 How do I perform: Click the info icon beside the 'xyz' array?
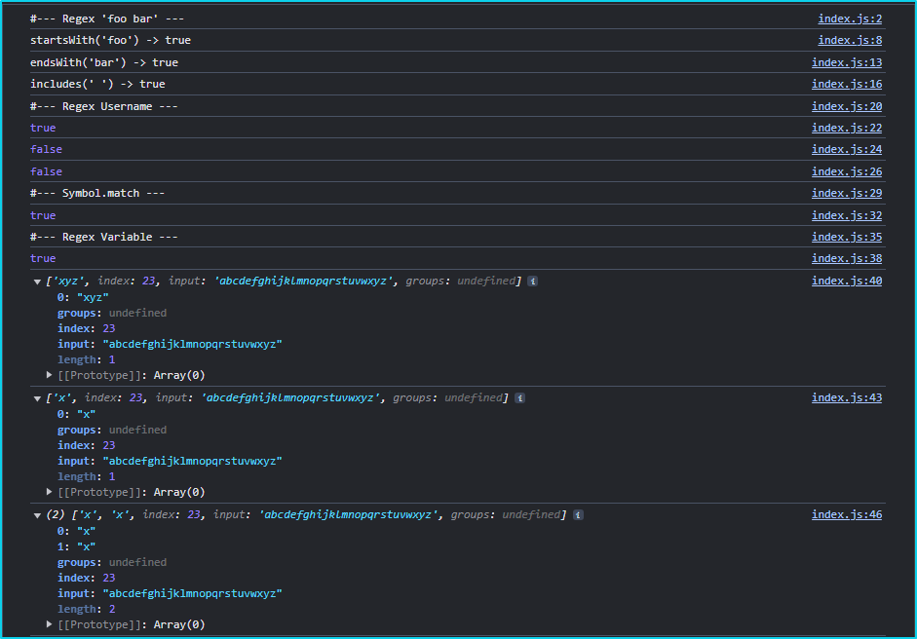pos(533,282)
